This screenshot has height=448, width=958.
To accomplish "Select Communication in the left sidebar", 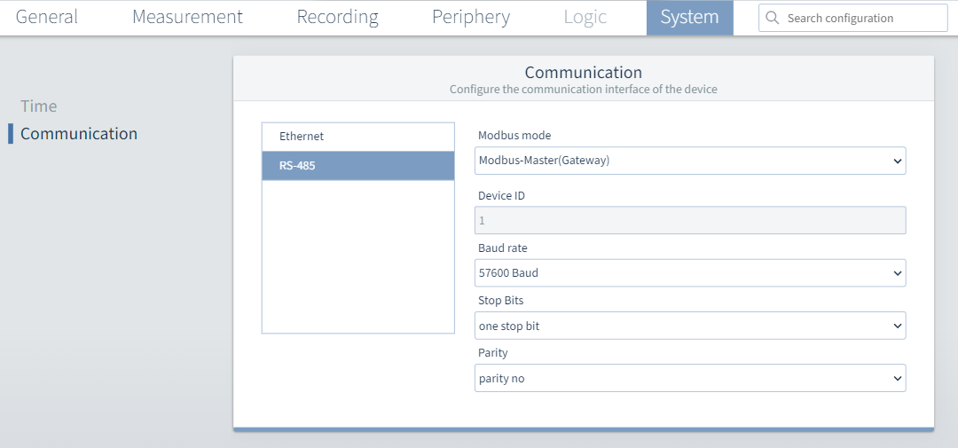I will point(79,133).
